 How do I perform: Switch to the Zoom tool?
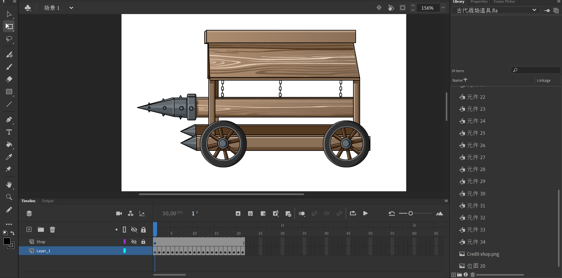[x=9, y=197]
